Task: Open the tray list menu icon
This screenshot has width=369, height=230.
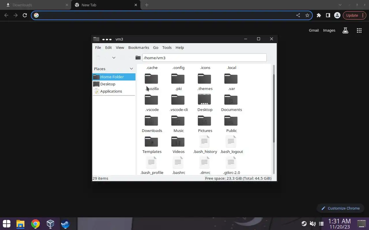Action: coord(321,224)
